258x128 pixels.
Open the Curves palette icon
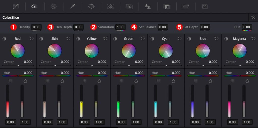[16, 6]
